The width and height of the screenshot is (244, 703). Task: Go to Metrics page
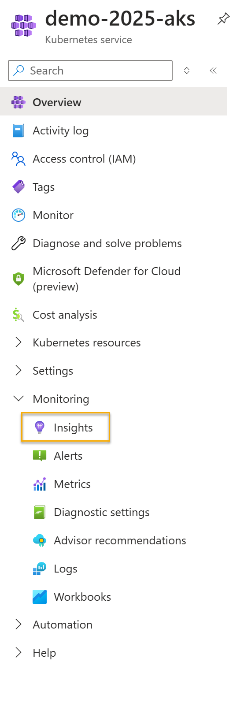(x=72, y=484)
